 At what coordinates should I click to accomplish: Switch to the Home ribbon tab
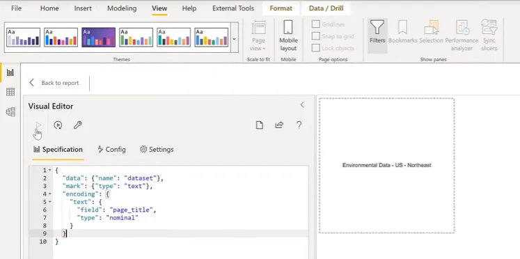pos(49,8)
